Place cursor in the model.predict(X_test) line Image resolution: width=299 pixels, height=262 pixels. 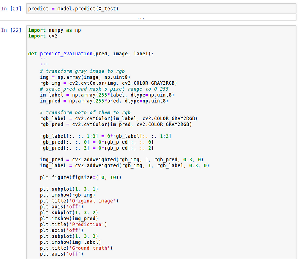tap(73, 9)
